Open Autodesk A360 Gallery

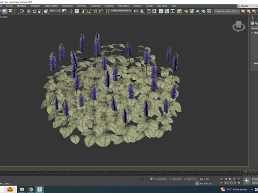(209, 11)
